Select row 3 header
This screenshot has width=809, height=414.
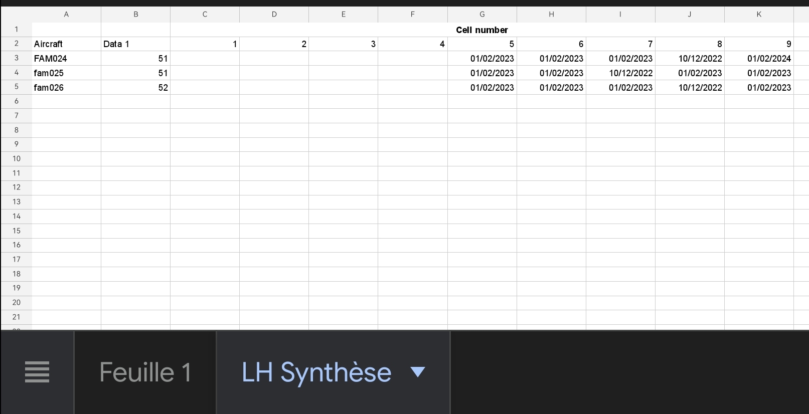coord(17,58)
